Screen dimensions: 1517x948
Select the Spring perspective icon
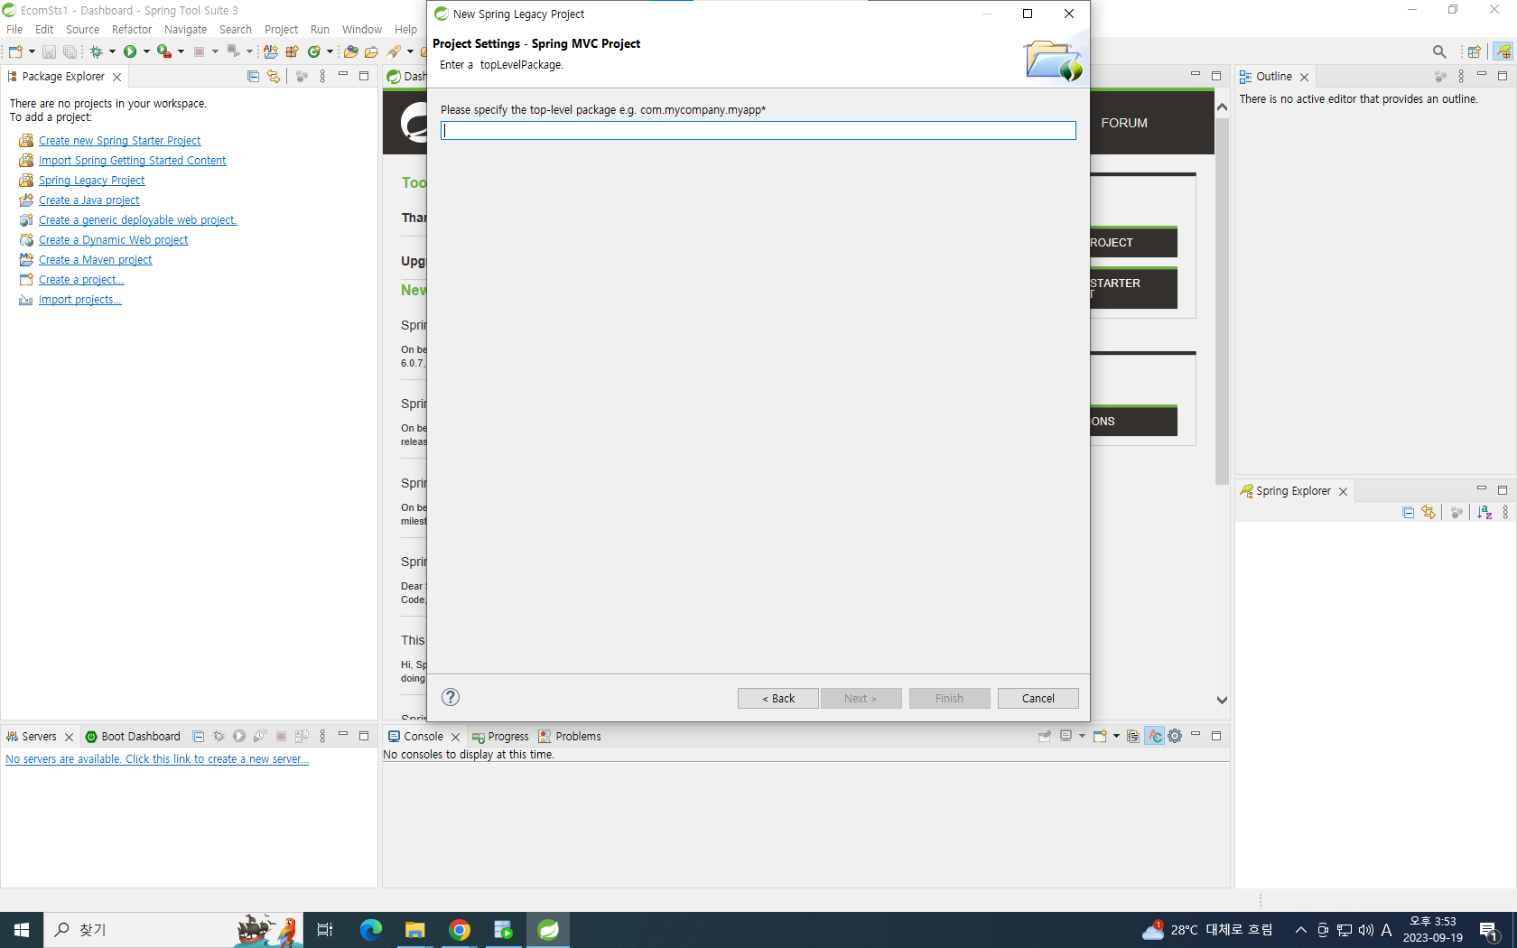click(x=1503, y=51)
